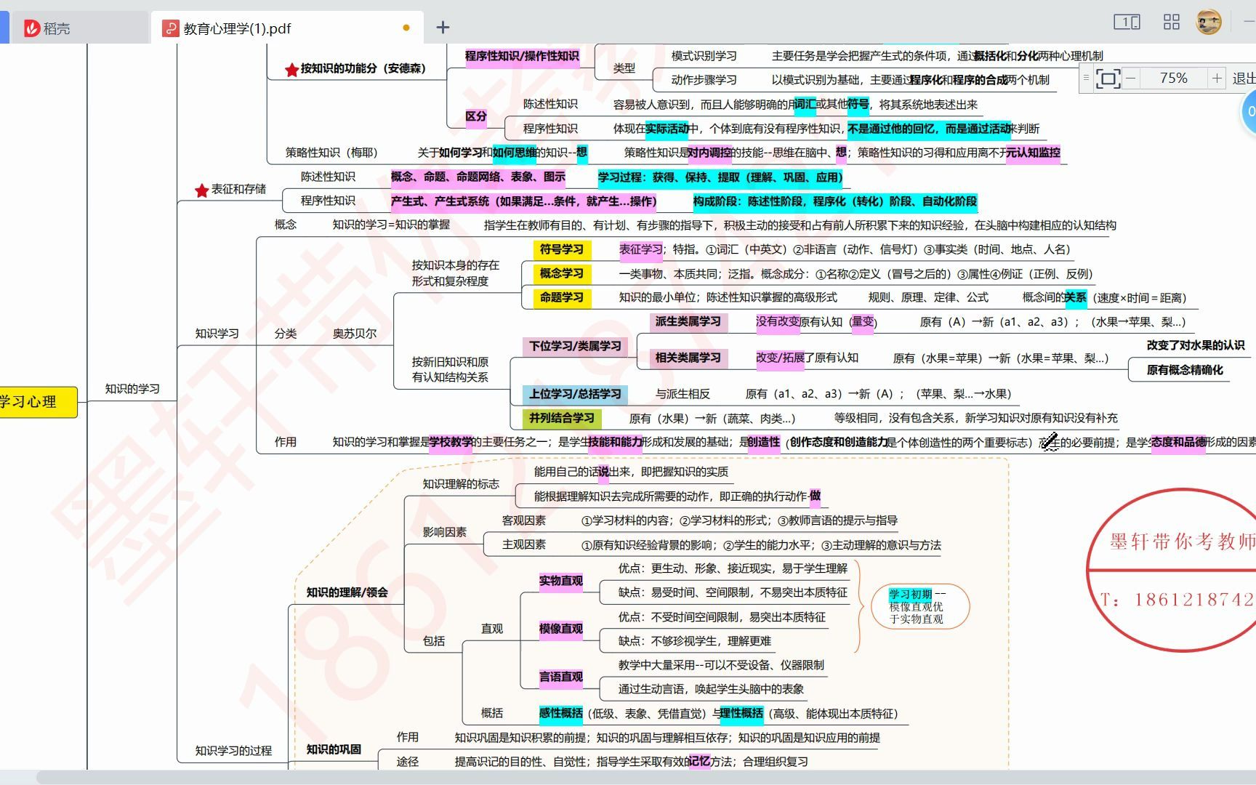Viewport: 1256px width, 785px height.
Task: Click the 知识学习的过程 branch label
Action: 233,751
